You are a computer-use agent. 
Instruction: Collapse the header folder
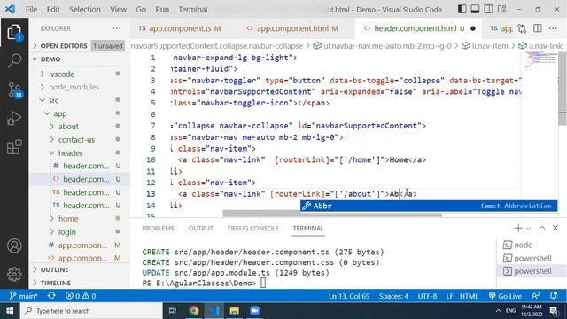[x=80, y=152]
